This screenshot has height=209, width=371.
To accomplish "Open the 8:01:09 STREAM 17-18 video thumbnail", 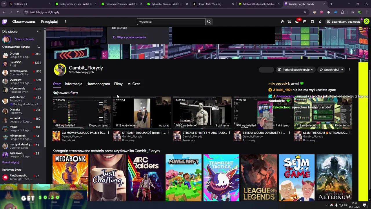I will 202,113.
